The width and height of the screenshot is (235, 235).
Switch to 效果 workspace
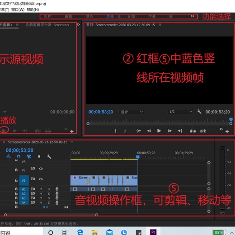(110, 16)
